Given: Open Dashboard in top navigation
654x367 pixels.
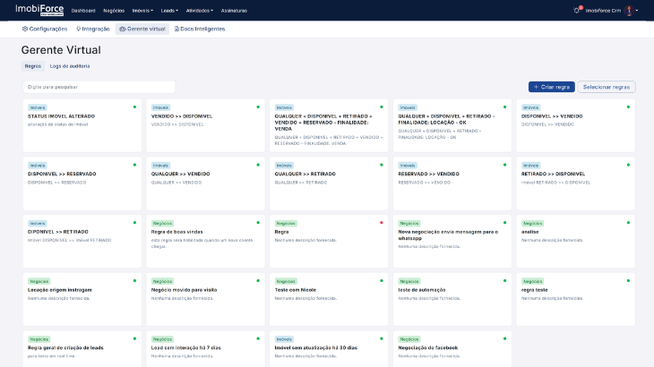Looking at the screenshot, I should (x=83, y=11).
